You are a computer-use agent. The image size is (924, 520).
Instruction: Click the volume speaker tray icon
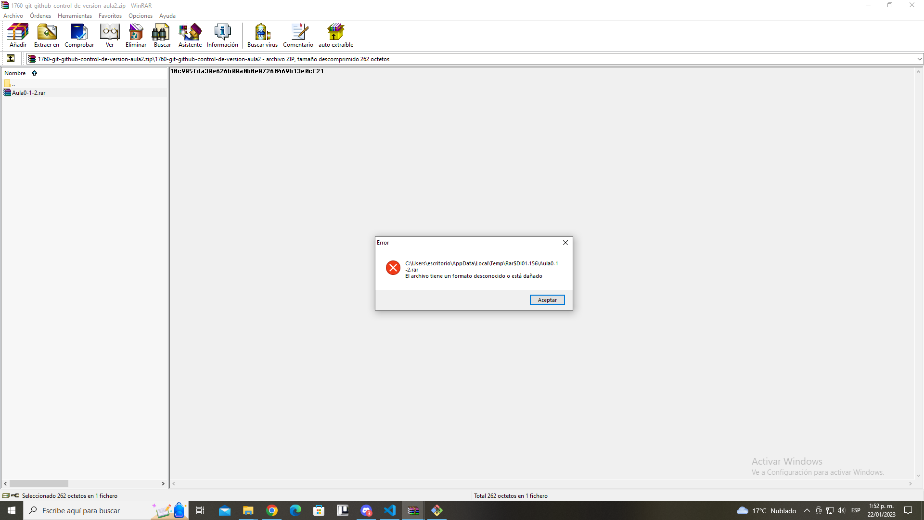pos(841,510)
